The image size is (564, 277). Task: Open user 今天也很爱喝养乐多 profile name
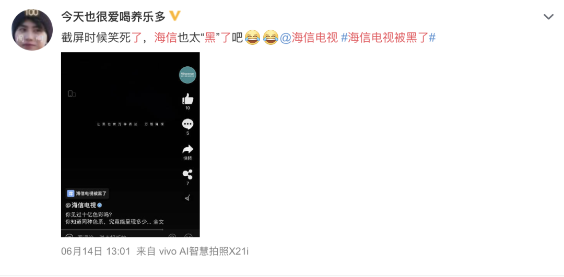[x=113, y=16]
